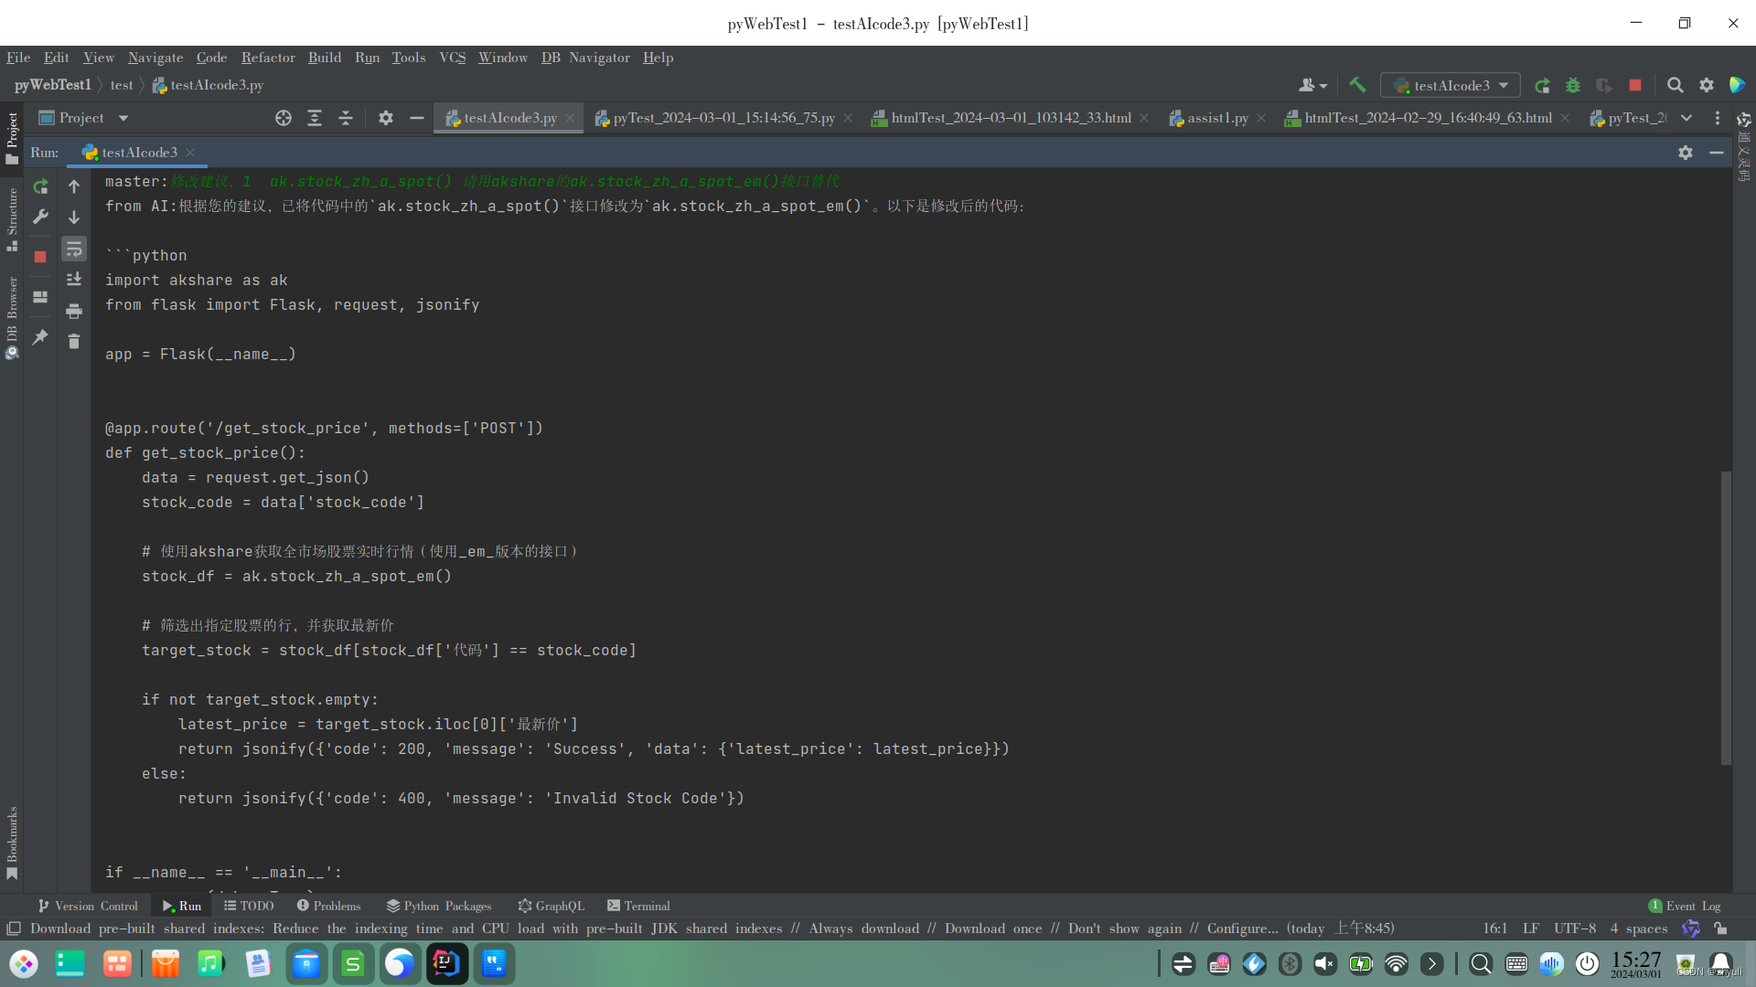This screenshot has height=987, width=1756.
Task: Clear all console output with trash icon
Action: [x=74, y=341]
